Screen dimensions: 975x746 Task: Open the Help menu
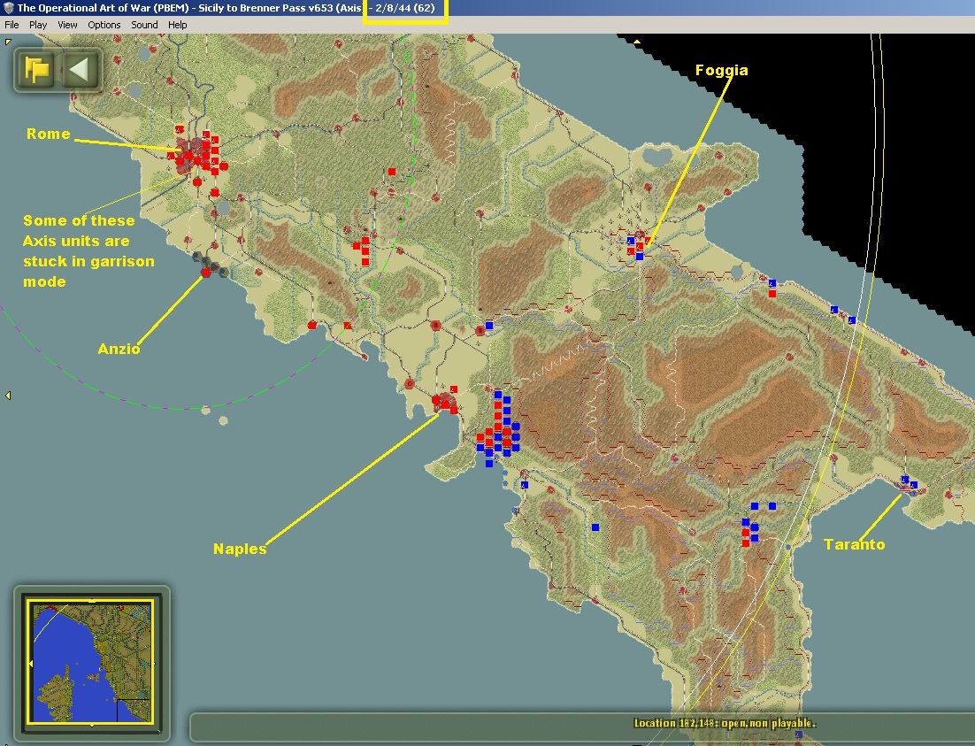pyautogui.click(x=177, y=25)
